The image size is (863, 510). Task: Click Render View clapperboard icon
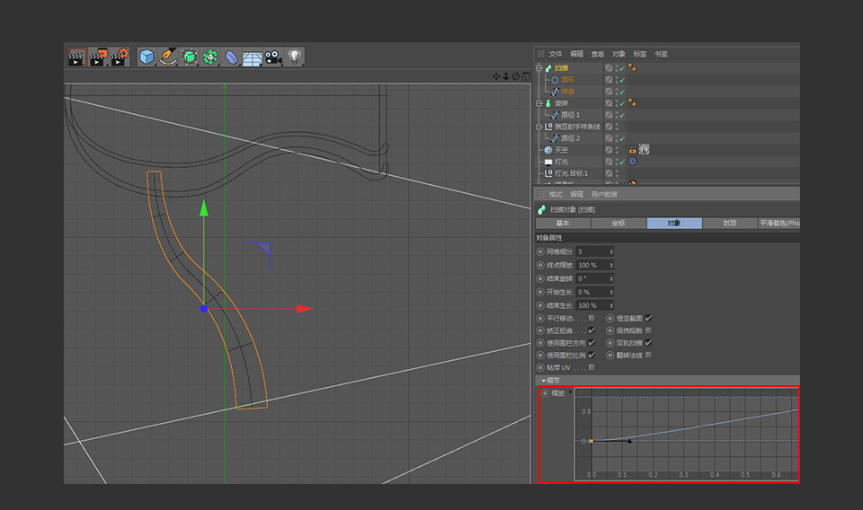[x=77, y=57]
